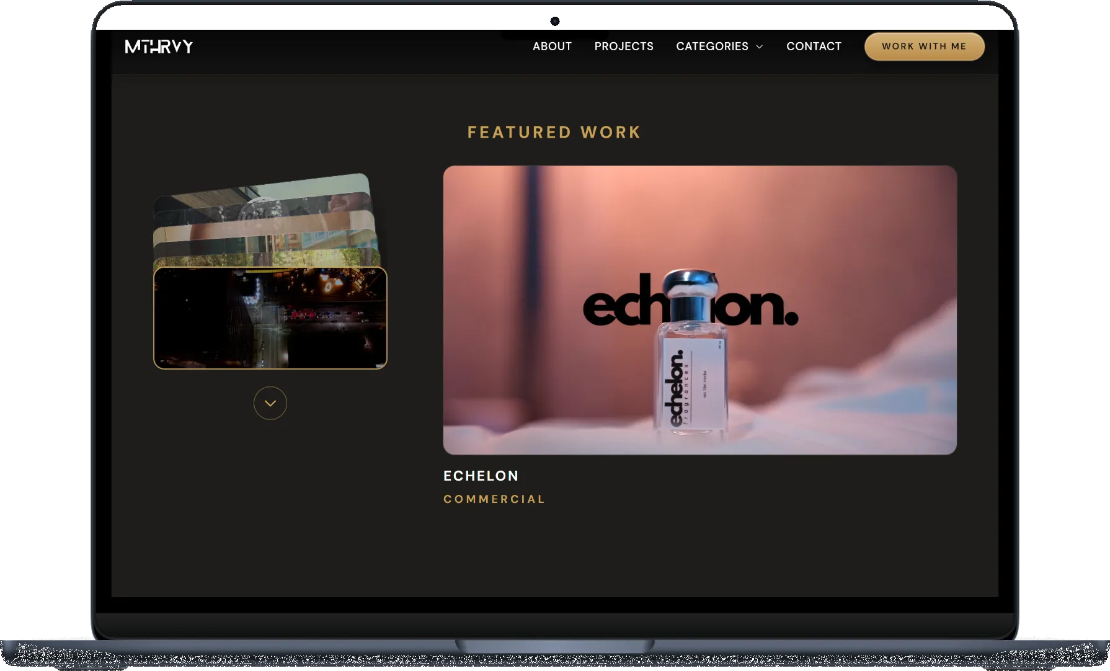
Task: Select the ABOUT menu item
Action: (x=552, y=46)
